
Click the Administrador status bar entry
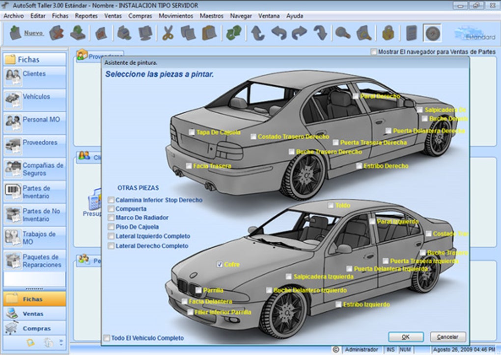pos(362,350)
